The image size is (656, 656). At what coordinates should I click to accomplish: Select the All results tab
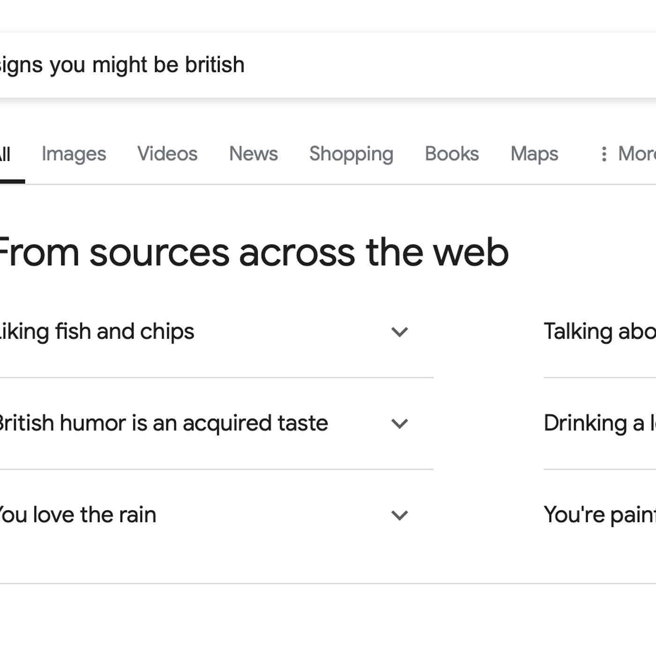pos(5,154)
